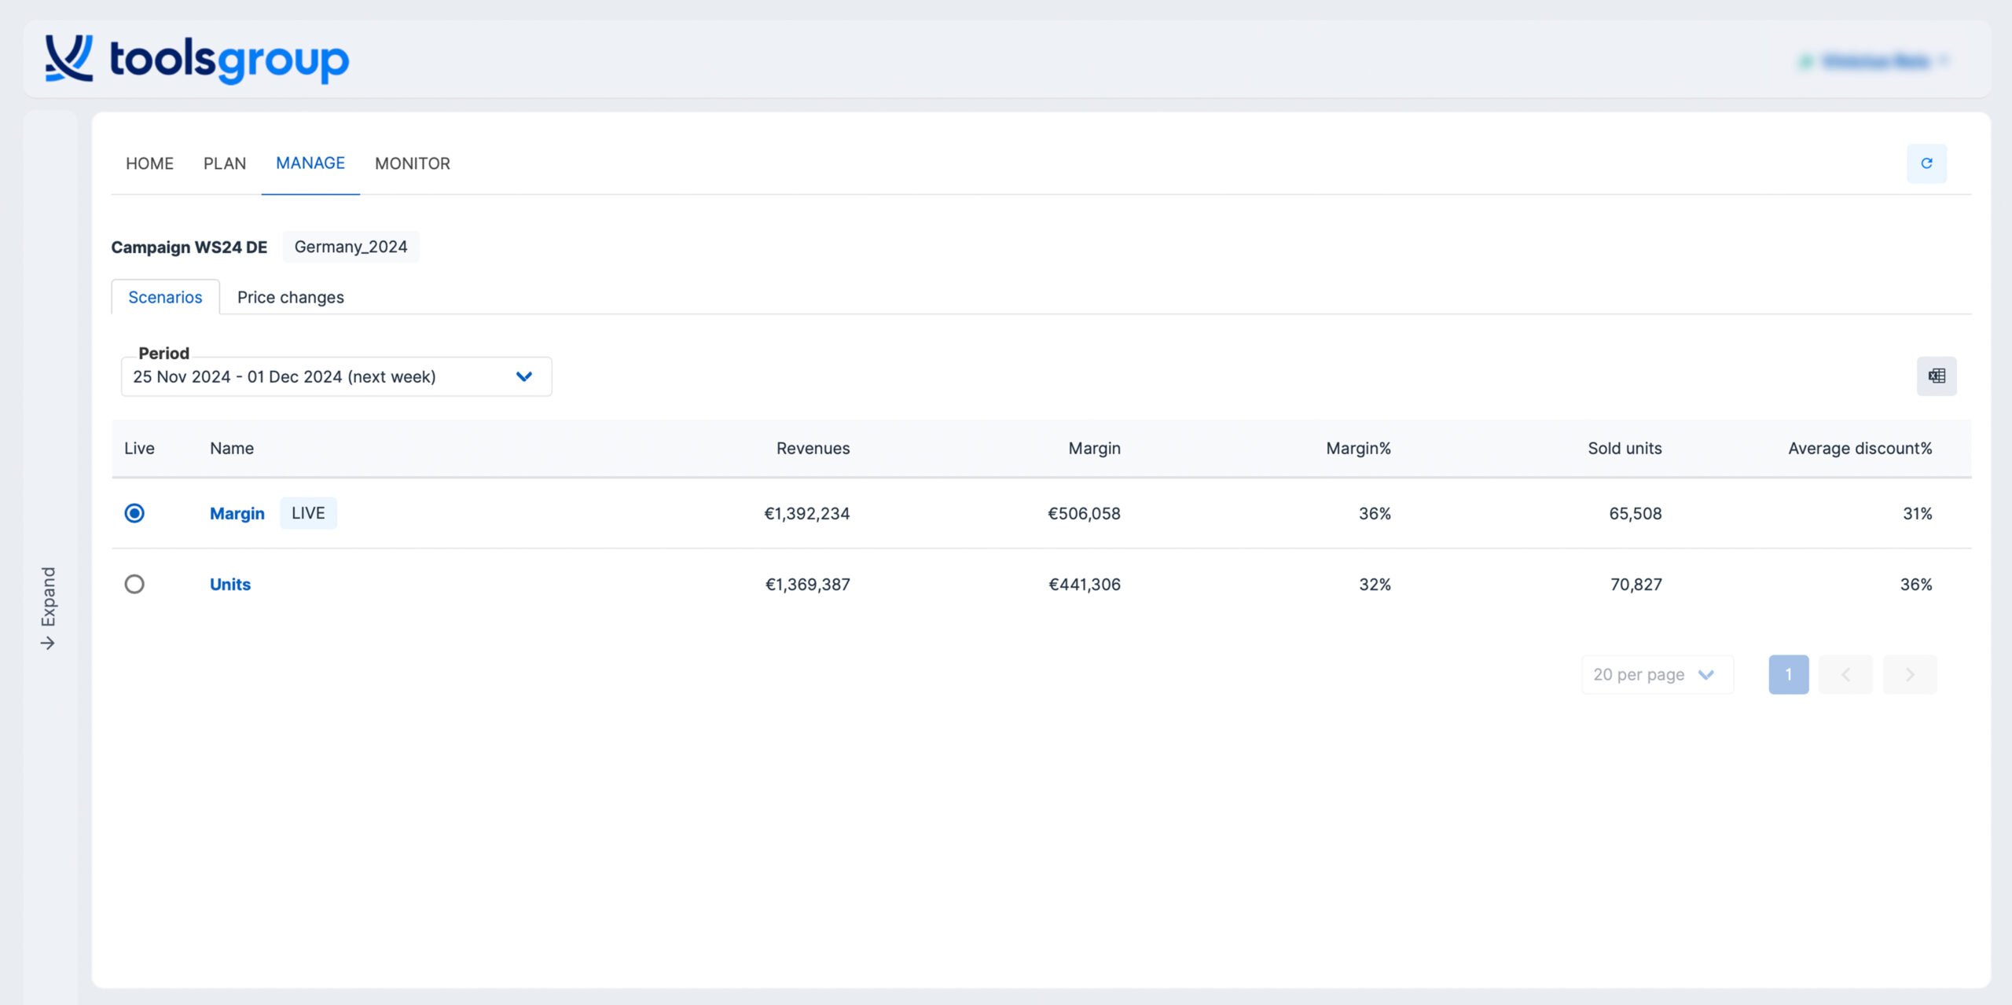Open the Scenarios sub-tab
The width and height of the screenshot is (2012, 1005).
point(165,297)
